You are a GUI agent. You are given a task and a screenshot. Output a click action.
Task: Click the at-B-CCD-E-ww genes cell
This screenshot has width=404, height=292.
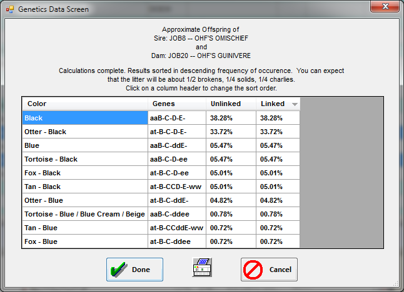[177, 187]
